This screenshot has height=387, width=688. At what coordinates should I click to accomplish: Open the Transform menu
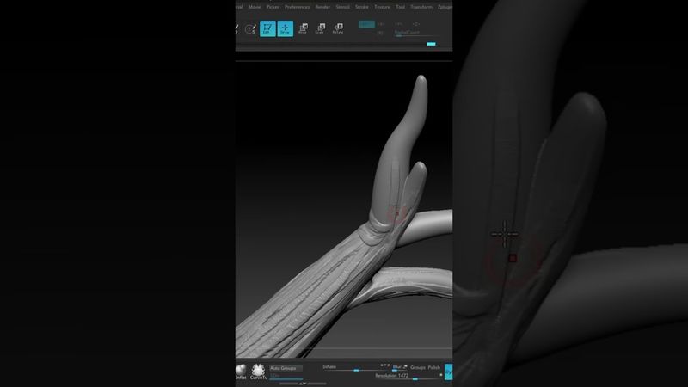tap(421, 7)
